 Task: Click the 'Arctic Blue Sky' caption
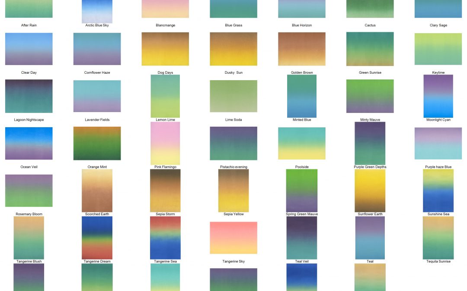coord(97,25)
